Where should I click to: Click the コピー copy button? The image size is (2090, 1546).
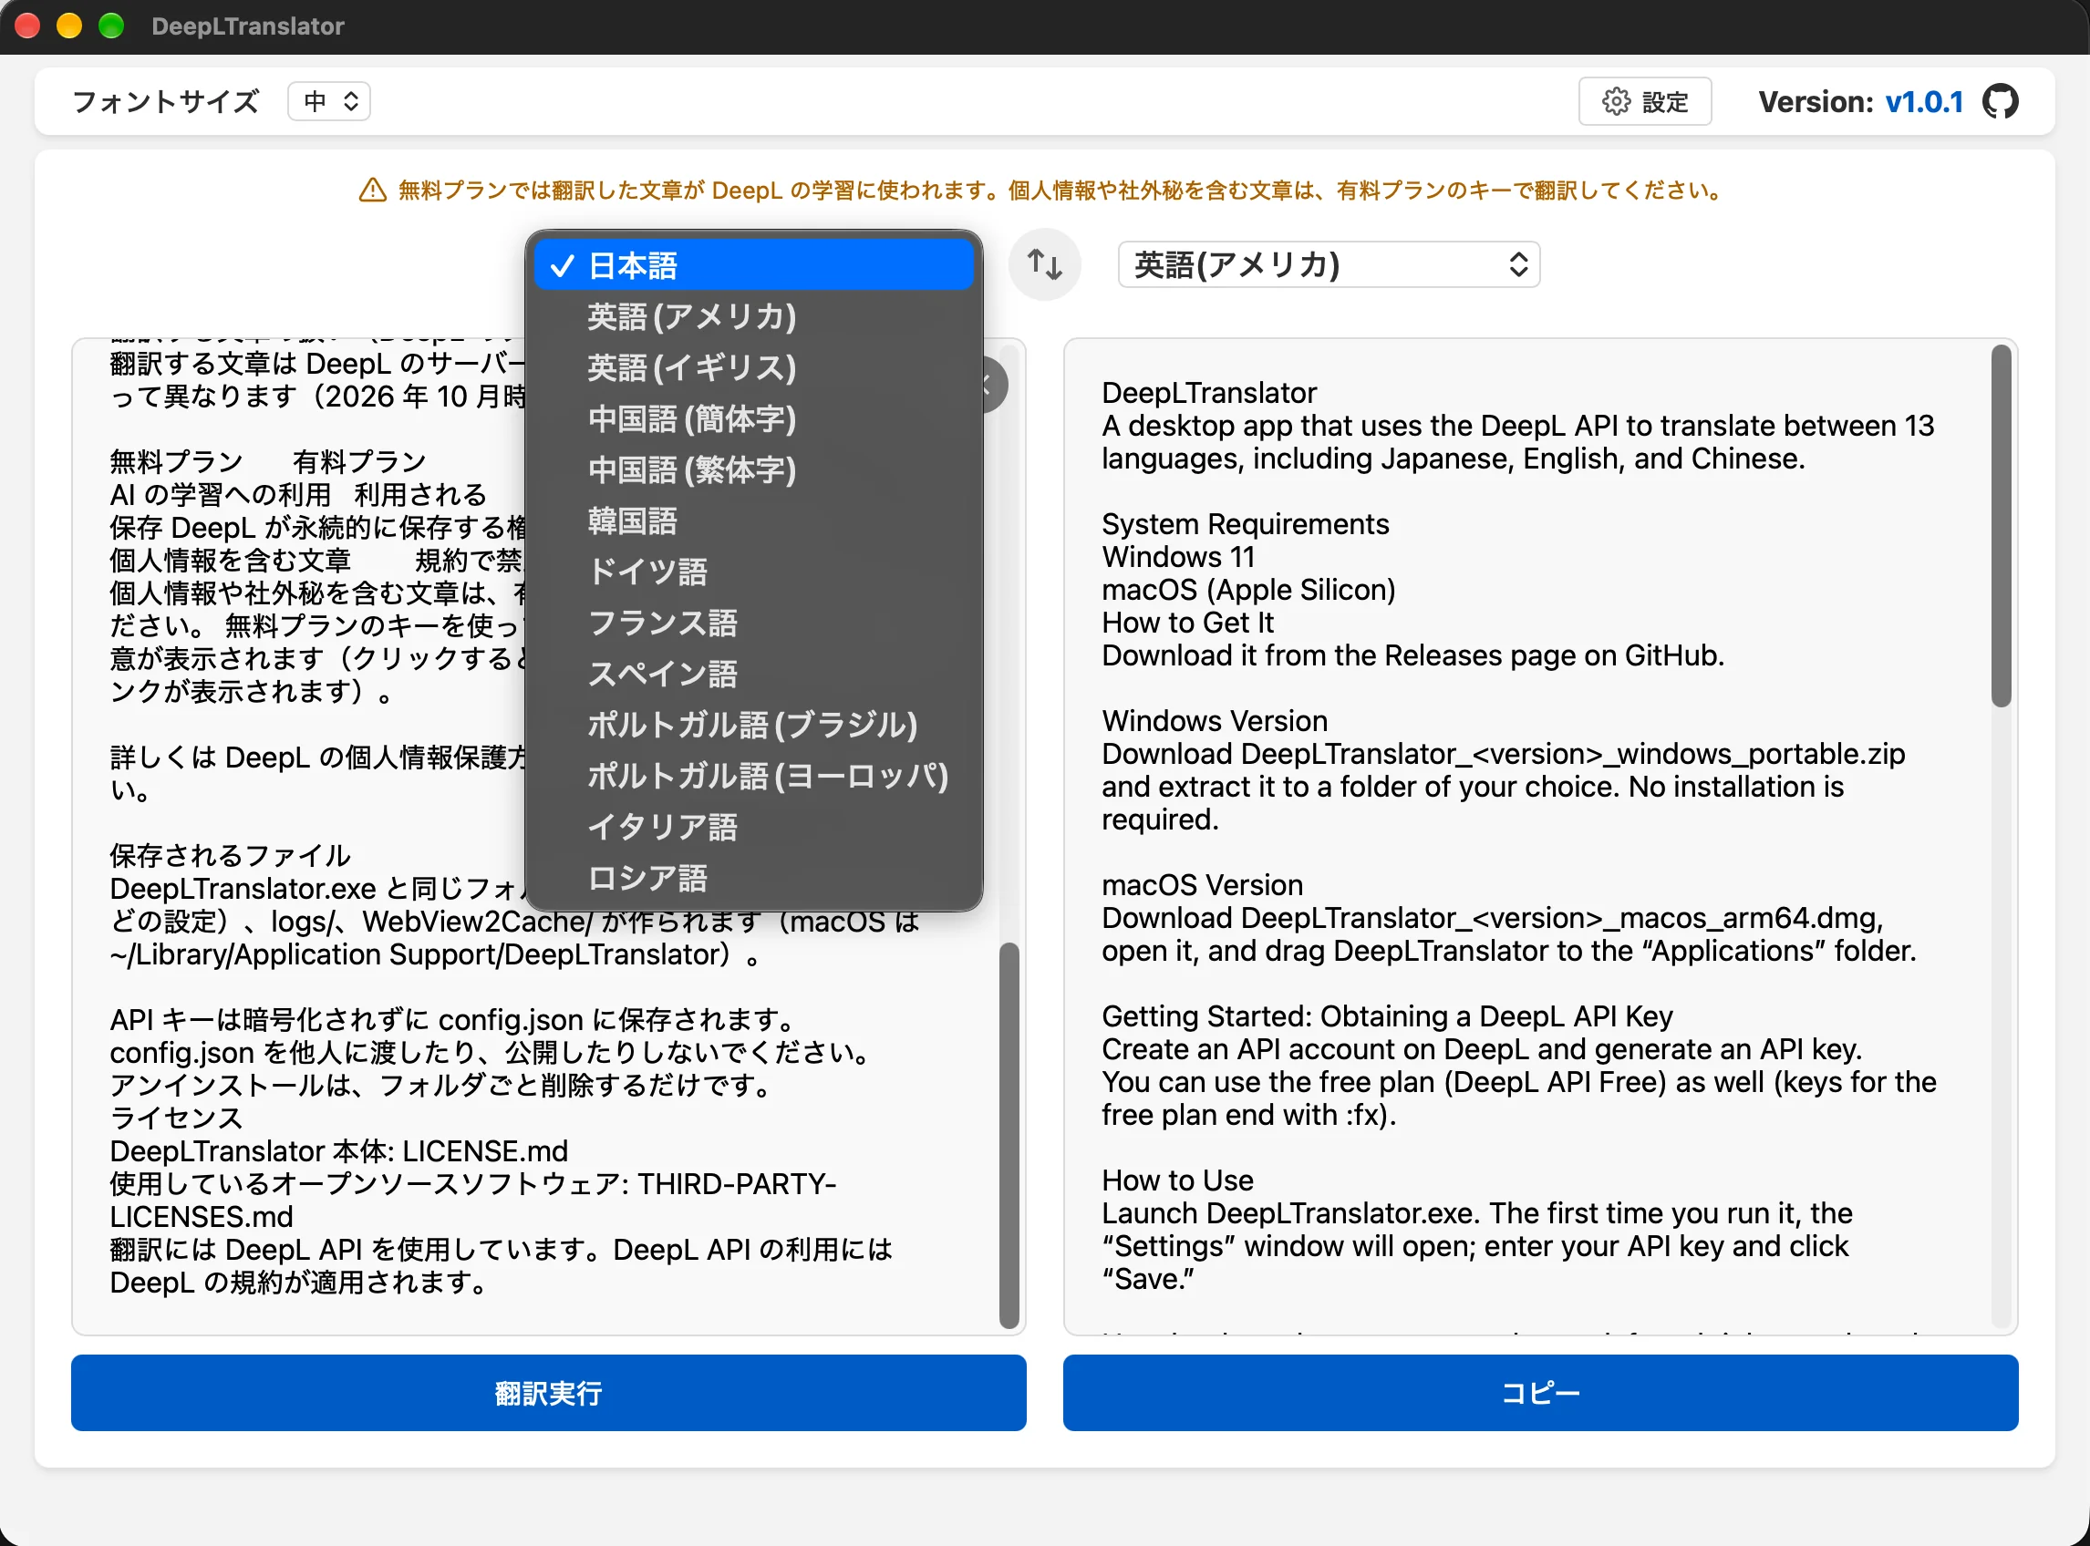1540,1393
